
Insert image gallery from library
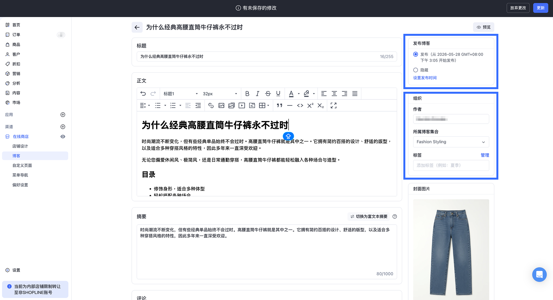[x=232, y=105]
